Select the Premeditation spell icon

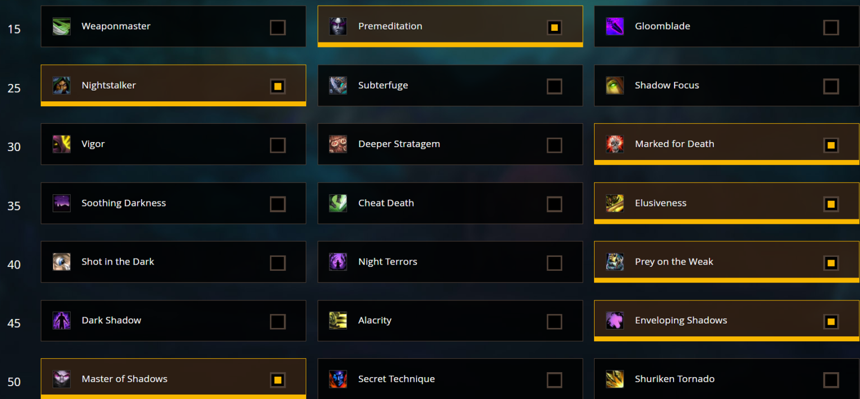(x=338, y=26)
